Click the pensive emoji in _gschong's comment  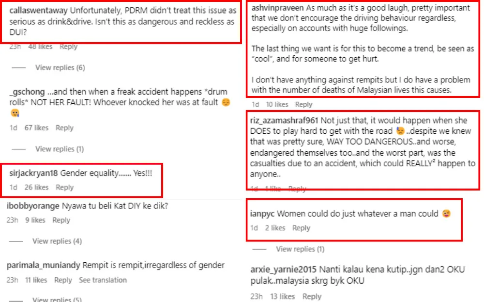point(225,103)
